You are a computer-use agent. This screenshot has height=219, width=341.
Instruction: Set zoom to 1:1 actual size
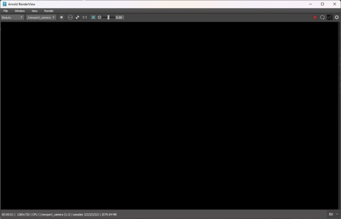[x=85, y=18]
